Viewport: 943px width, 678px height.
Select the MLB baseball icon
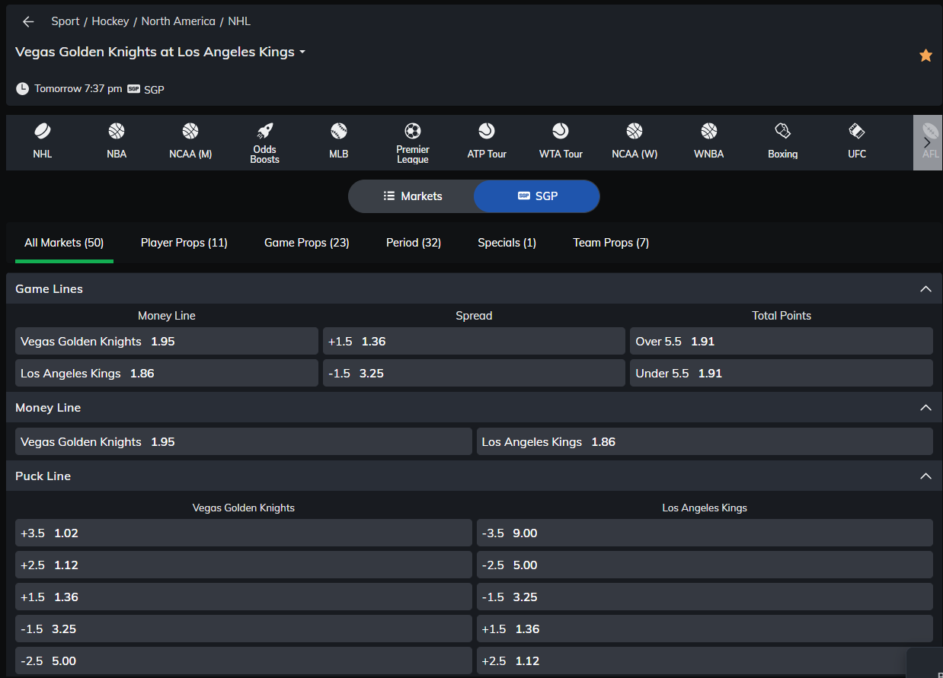point(339,131)
